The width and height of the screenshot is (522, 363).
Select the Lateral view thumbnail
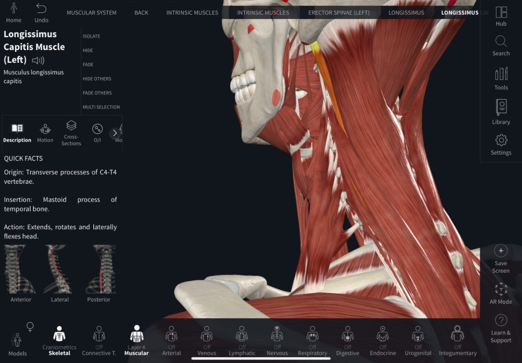[60, 269]
